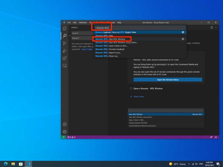Open the weather widget showing 20°C Sunny

click(177, 164)
